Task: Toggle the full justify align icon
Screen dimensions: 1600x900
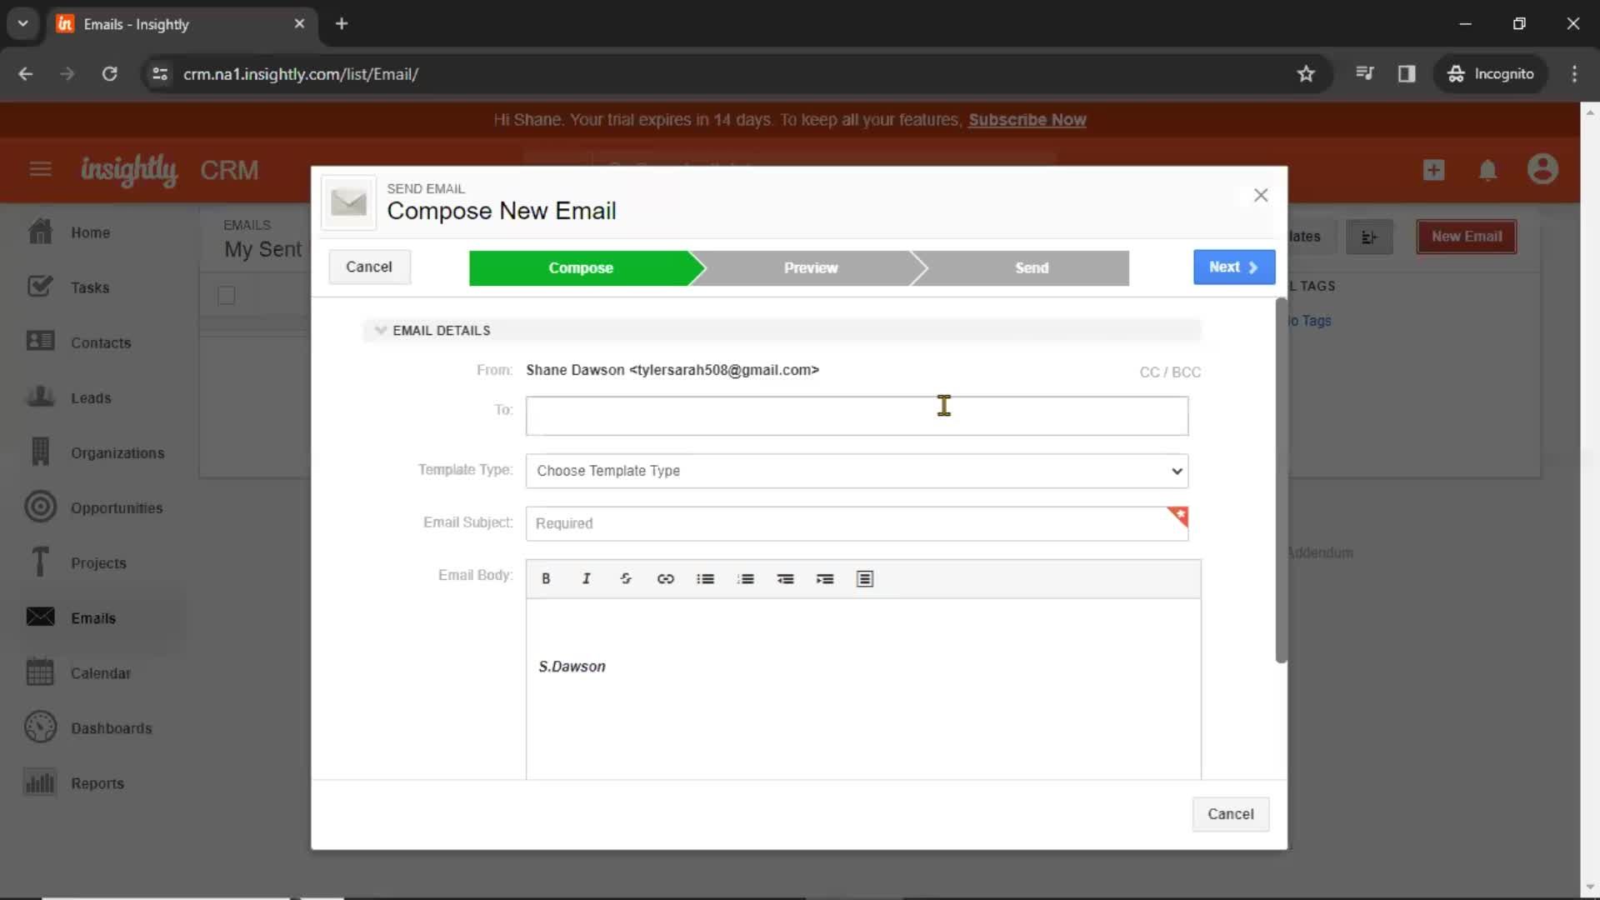Action: (866, 579)
